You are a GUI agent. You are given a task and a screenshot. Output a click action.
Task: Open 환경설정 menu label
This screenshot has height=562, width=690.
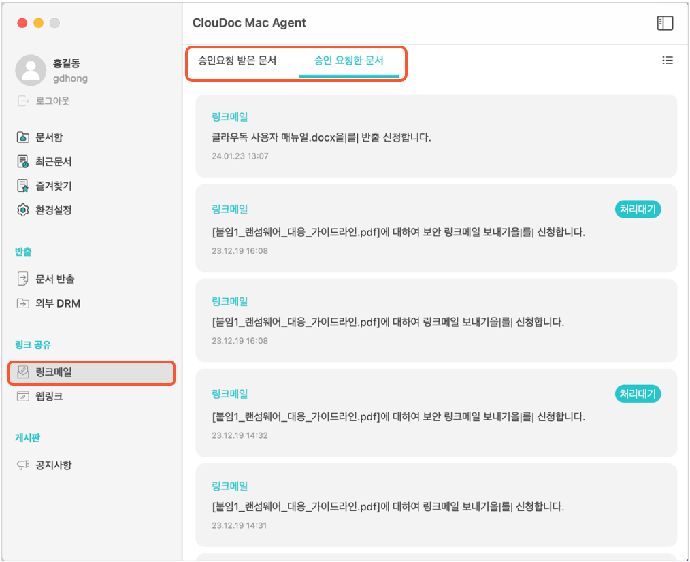coord(54,210)
